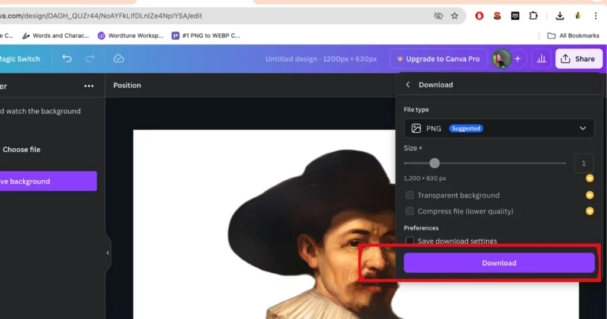
Task: Open the Chrome three-dot menu
Action: [596, 16]
